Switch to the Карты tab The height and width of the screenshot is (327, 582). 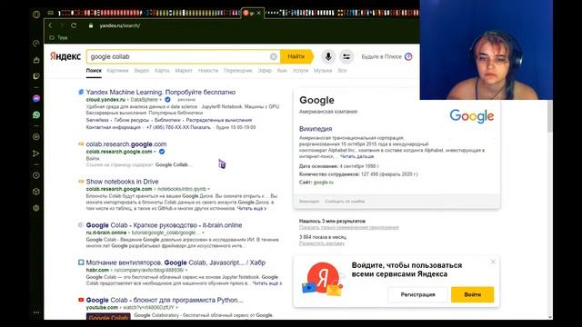162,71
